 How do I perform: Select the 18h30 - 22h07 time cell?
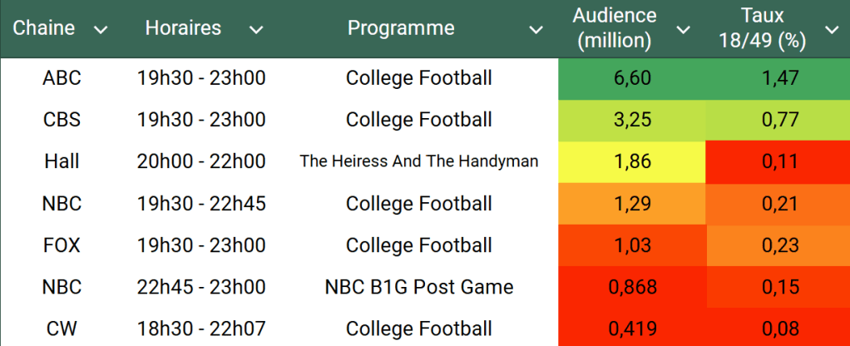(x=201, y=329)
